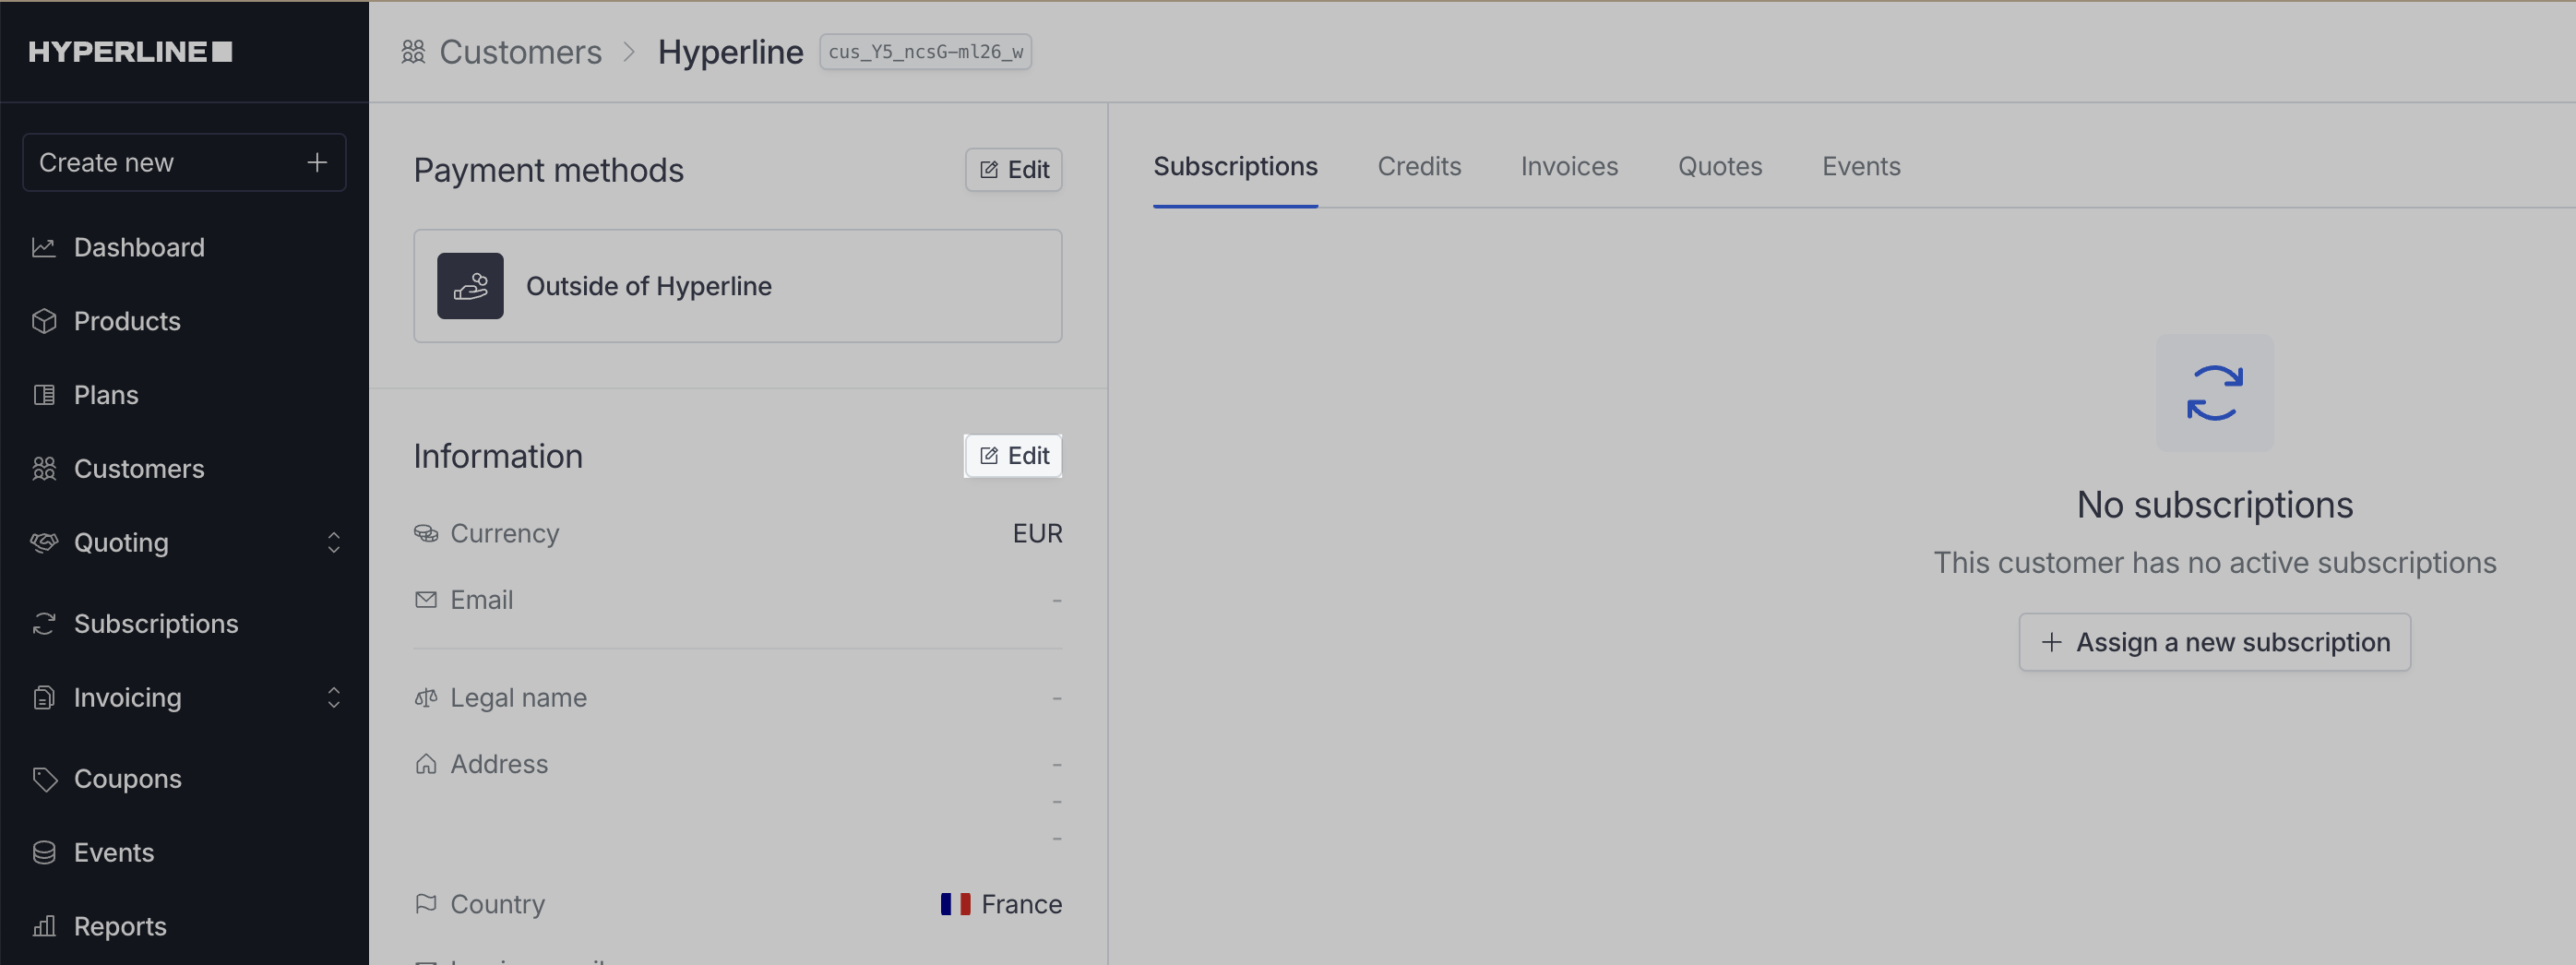Copy the customer ID cus_Y5_ncsG-ml26_w
2576x965 pixels.
[925, 51]
